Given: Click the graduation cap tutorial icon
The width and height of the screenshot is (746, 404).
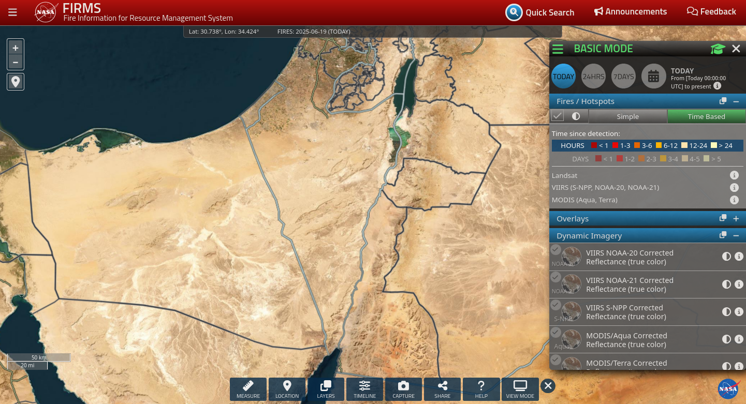Looking at the screenshot, I should click(718, 49).
